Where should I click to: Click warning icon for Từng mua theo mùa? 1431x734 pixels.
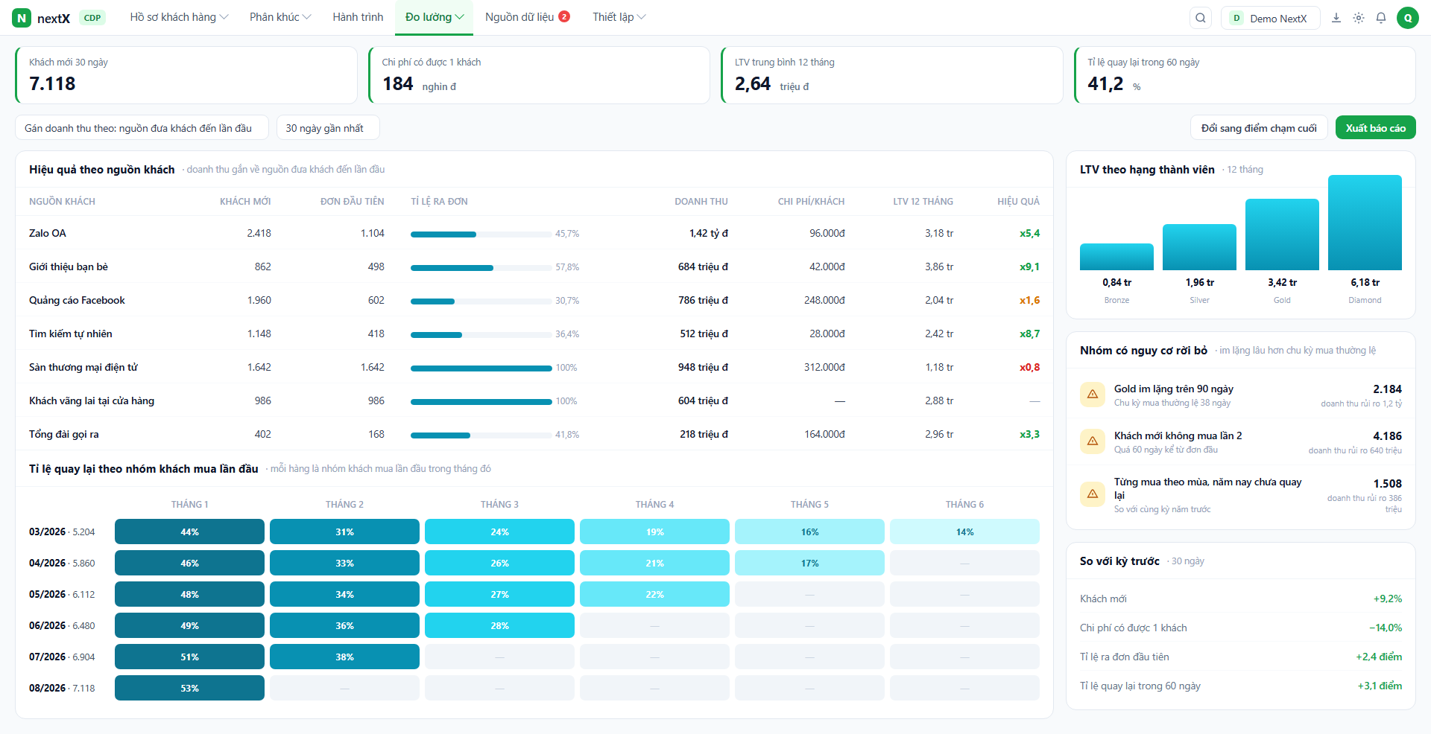pyautogui.click(x=1093, y=494)
